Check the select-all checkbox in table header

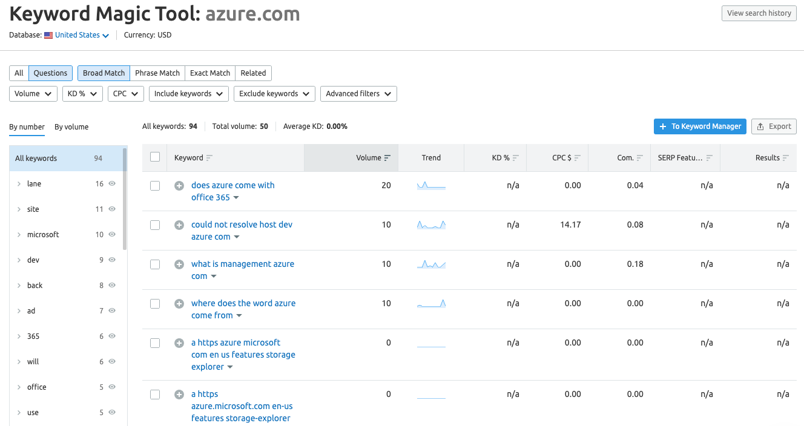point(155,157)
